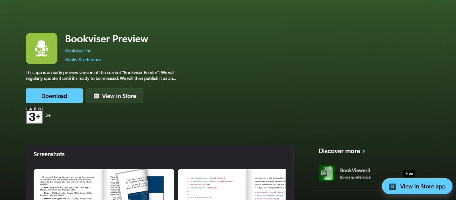Viewport: 456px width, 200px height.
Task: Click the chevron next to Discover more
Action: click(x=363, y=151)
